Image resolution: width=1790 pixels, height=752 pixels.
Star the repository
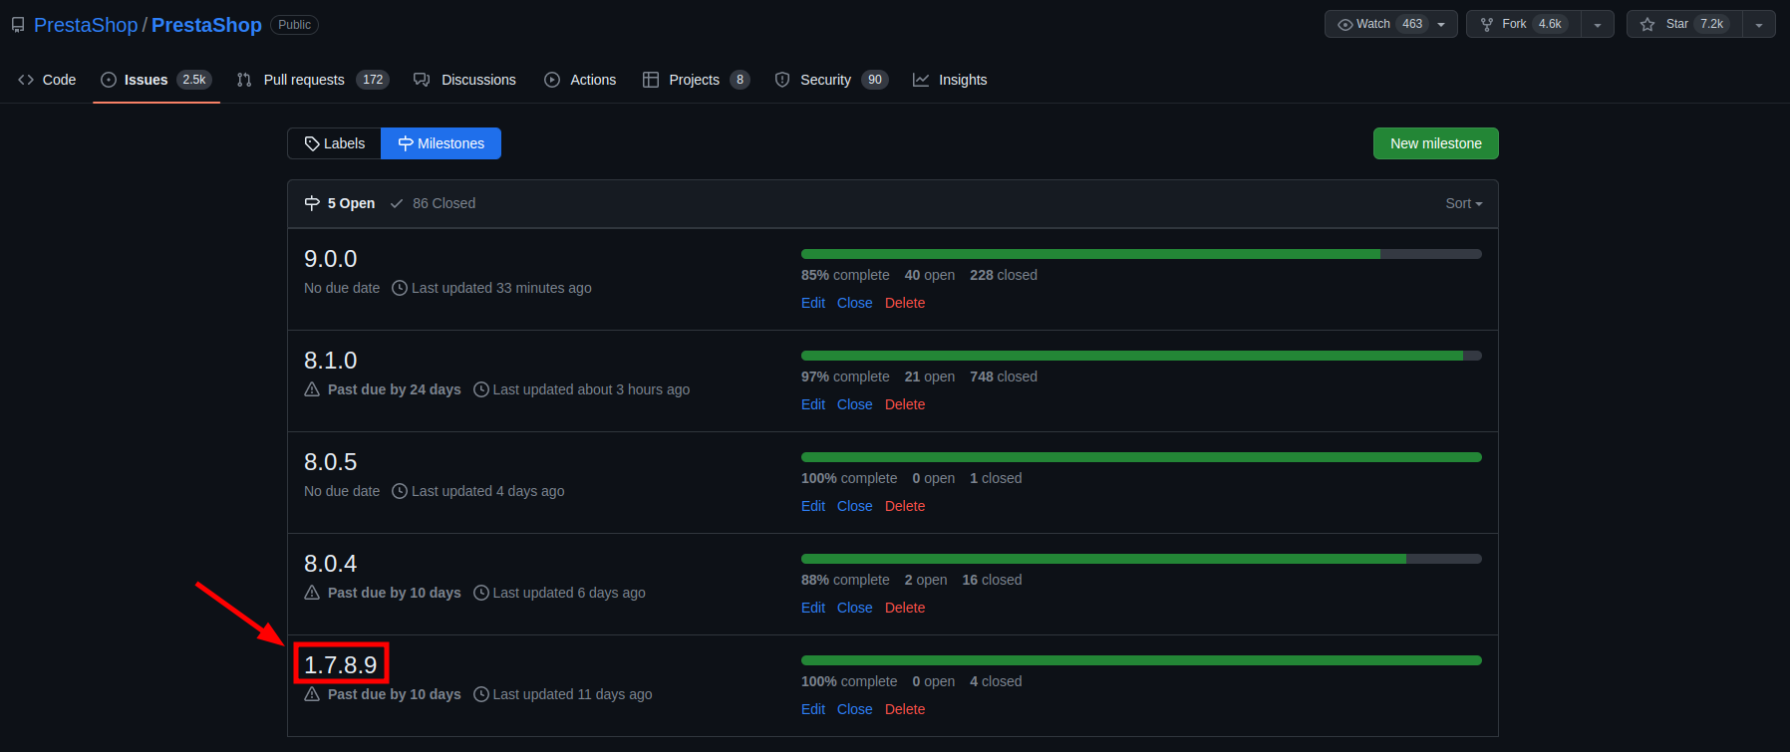[x=1684, y=24]
